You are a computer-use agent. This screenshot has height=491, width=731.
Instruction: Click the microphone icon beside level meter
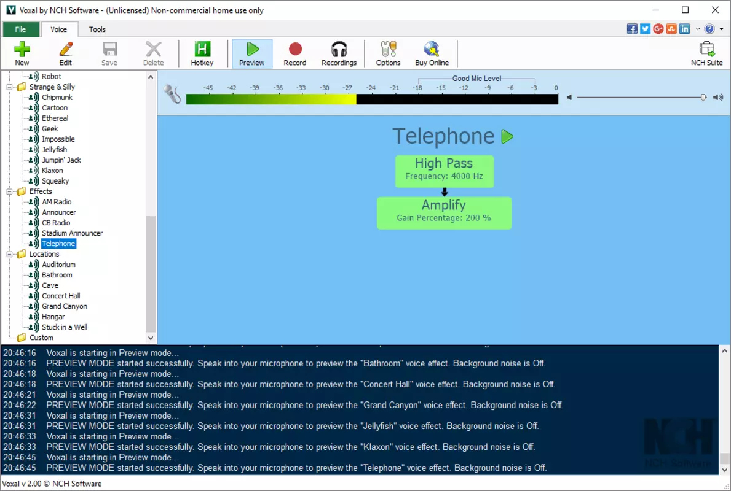pos(172,94)
